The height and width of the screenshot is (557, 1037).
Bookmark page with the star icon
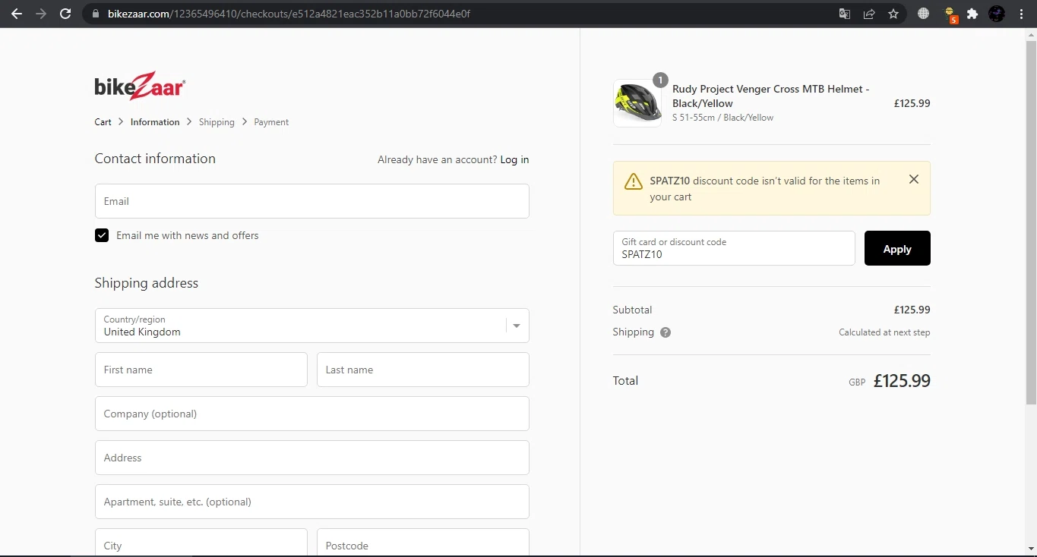[x=893, y=14]
